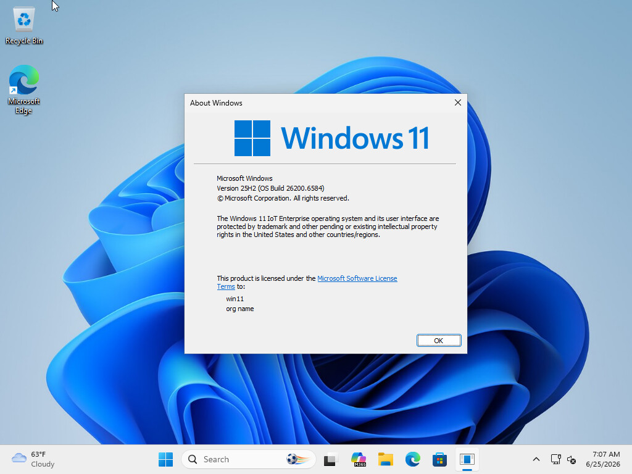Click the Windows 11 logo in dialog
This screenshot has width=632, height=474.
click(x=331, y=138)
